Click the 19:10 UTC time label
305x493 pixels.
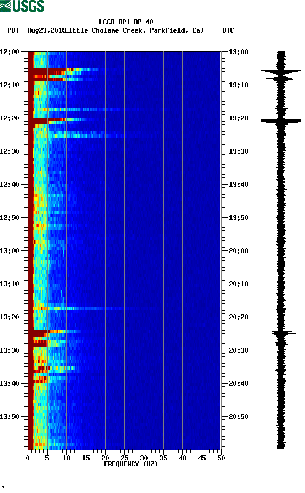(238, 85)
